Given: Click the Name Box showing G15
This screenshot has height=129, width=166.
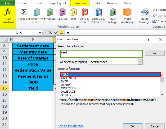Looking at the screenshot, I should point(19,33).
